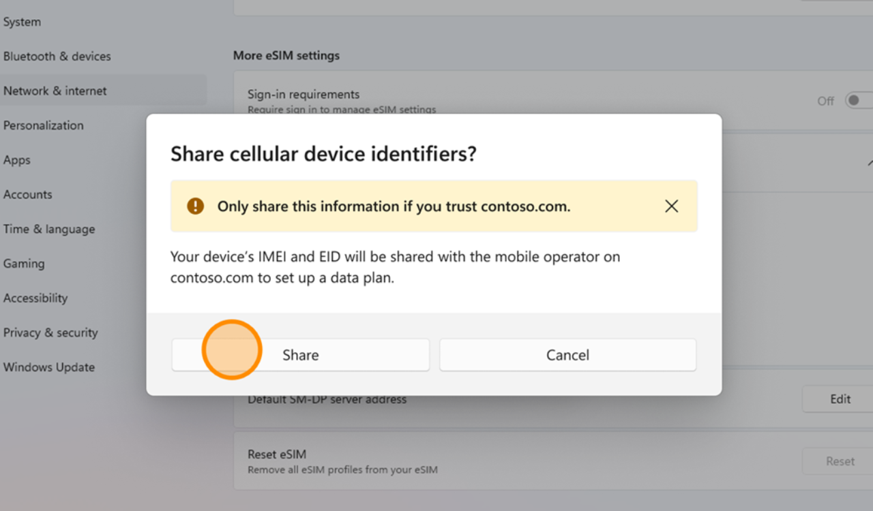Screen dimensions: 873x511
Task: Toggle Sign-in requirements on
Action: (857, 99)
